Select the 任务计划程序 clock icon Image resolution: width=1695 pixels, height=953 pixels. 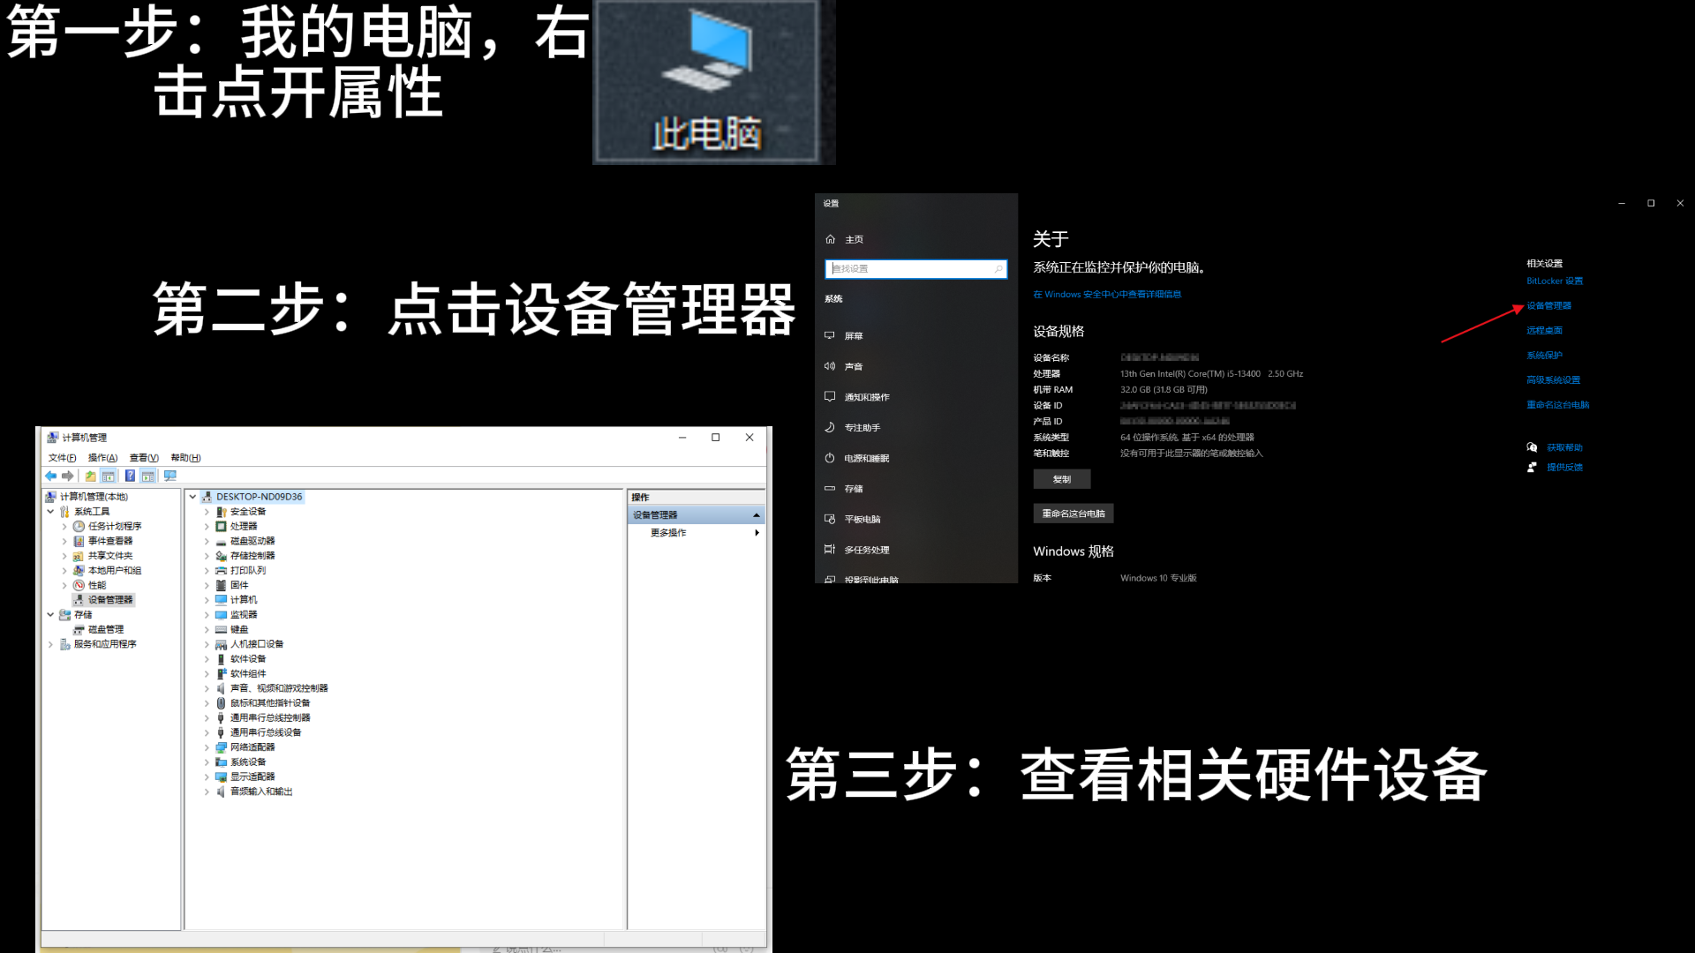79,526
